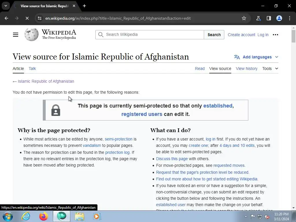Open the vandalism link
The width and height of the screenshot is (296, 222).
point(92,146)
